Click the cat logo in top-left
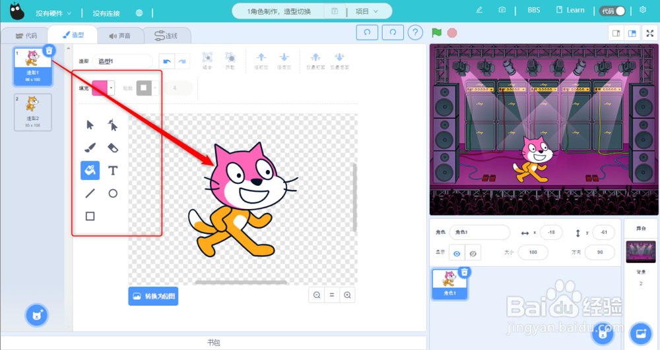The height and width of the screenshot is (350, 660). 17,11
